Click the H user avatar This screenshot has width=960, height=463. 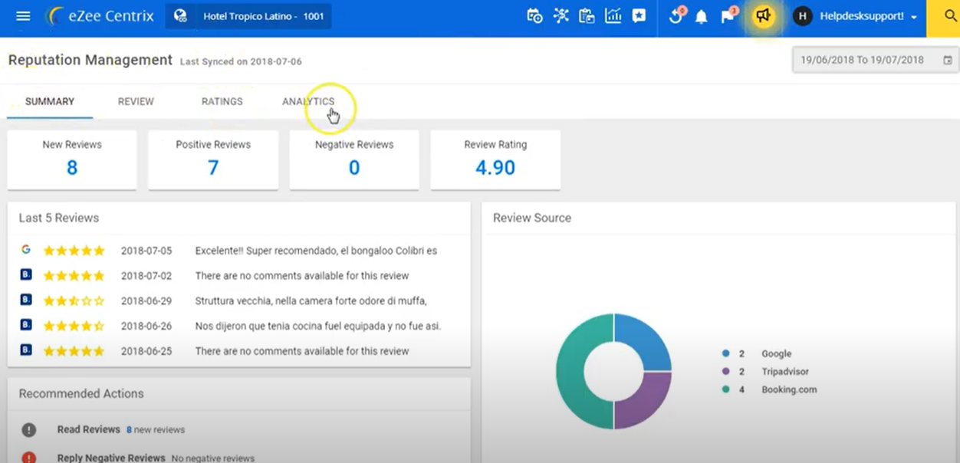(x=803, y=16)
